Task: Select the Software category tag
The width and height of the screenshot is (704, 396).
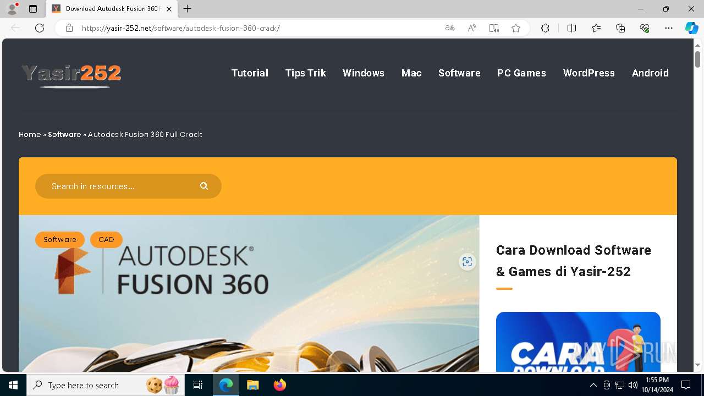Action: point(60,240)
